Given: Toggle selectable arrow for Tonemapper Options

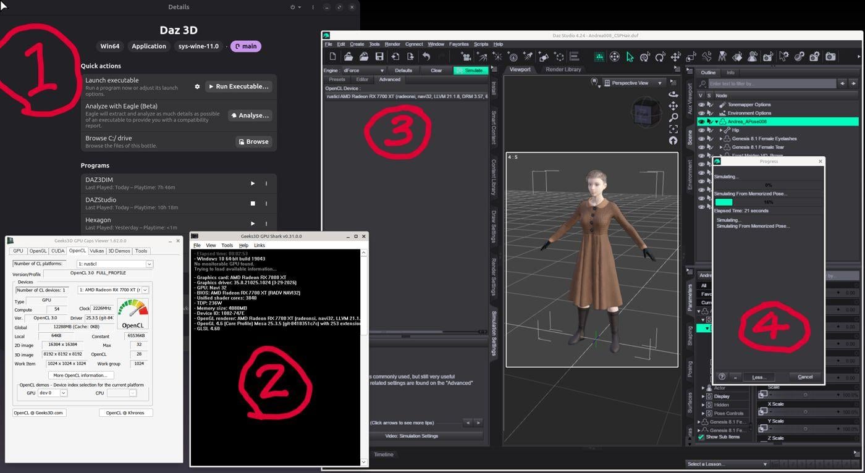Looking at the screenshot, I should [710, 105].
